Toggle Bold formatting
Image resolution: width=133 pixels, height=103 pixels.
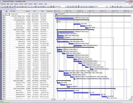(113, 6)
